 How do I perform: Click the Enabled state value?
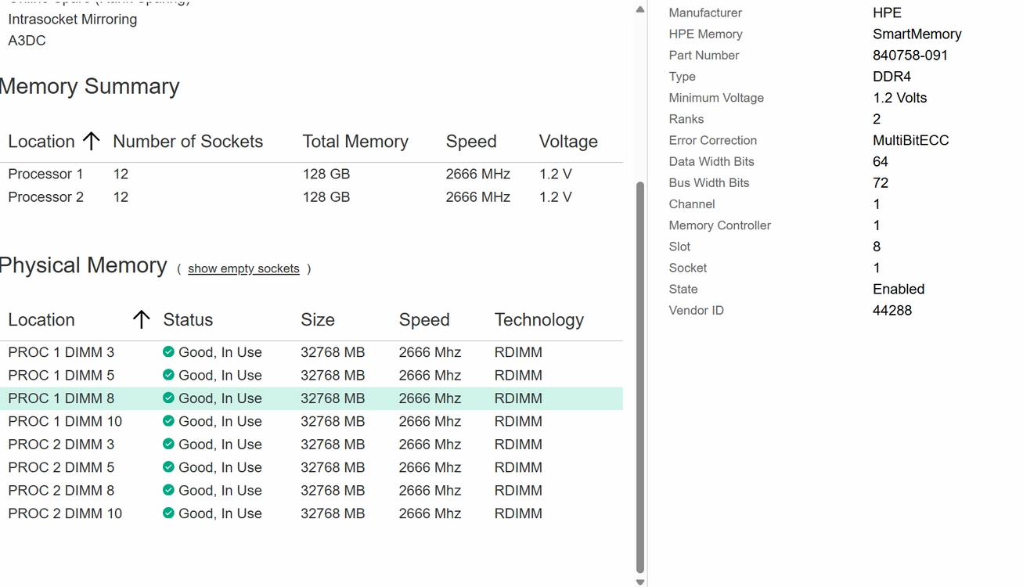[x=899, y=289]
